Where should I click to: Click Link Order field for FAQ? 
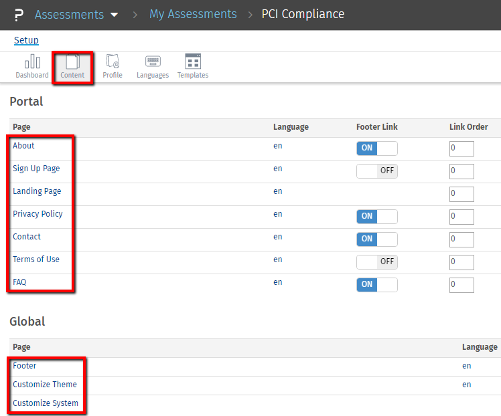pos(461,285)
